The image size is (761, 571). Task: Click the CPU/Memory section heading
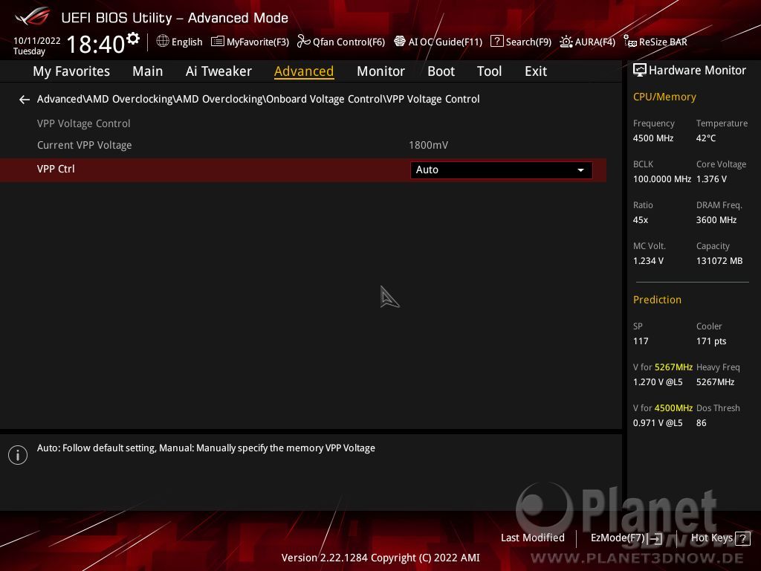tap(664, 97)
